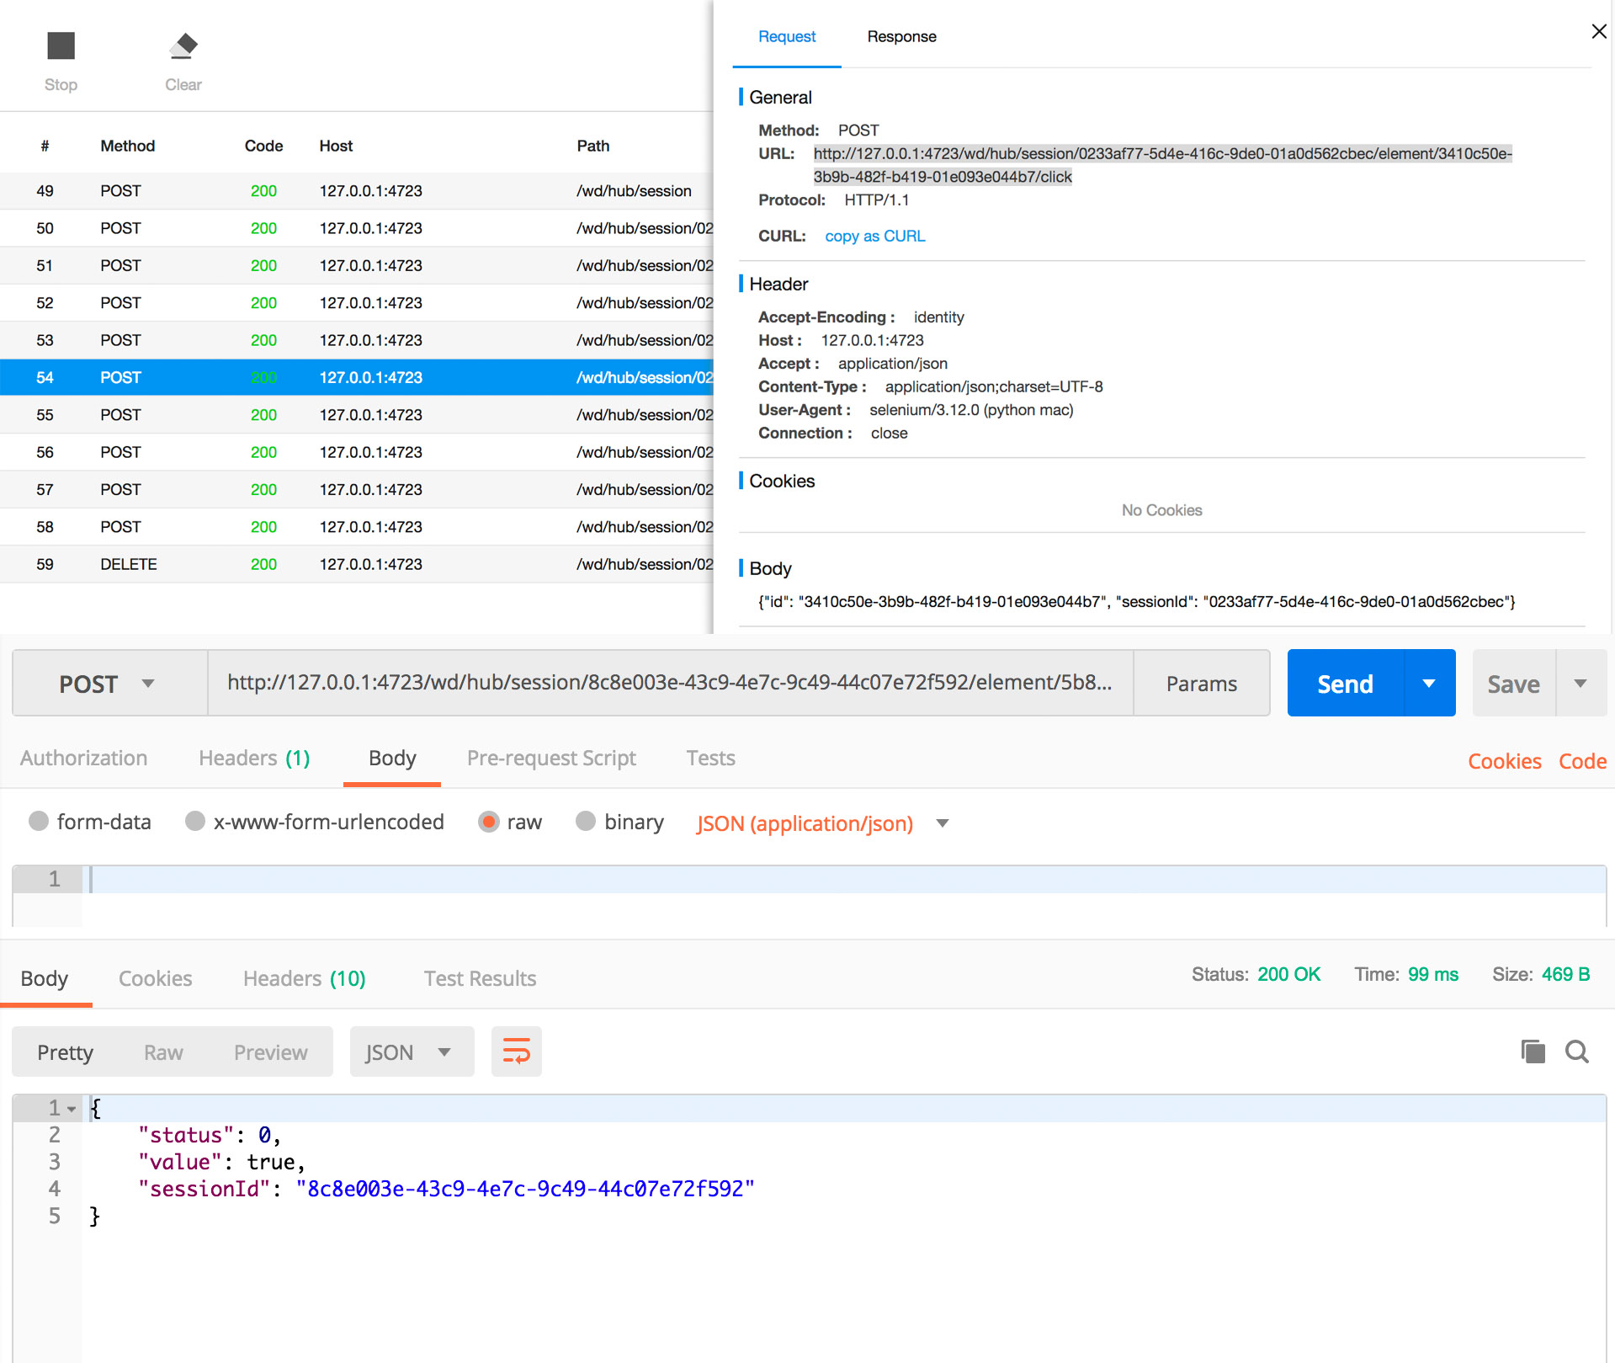Open JSON (application/json) content type dropdown
The width and height of the screenshot is (1615, 1363).
822,823
